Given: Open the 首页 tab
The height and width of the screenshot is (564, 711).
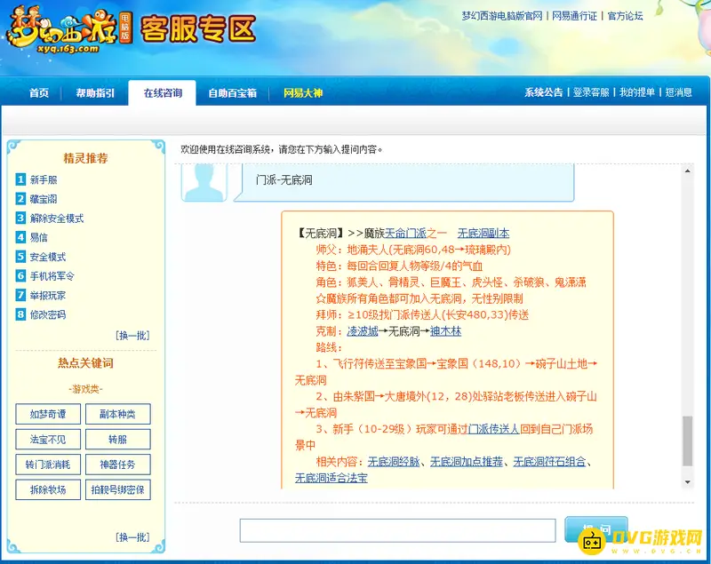Looking at the screenshot, I should point(39,93).
